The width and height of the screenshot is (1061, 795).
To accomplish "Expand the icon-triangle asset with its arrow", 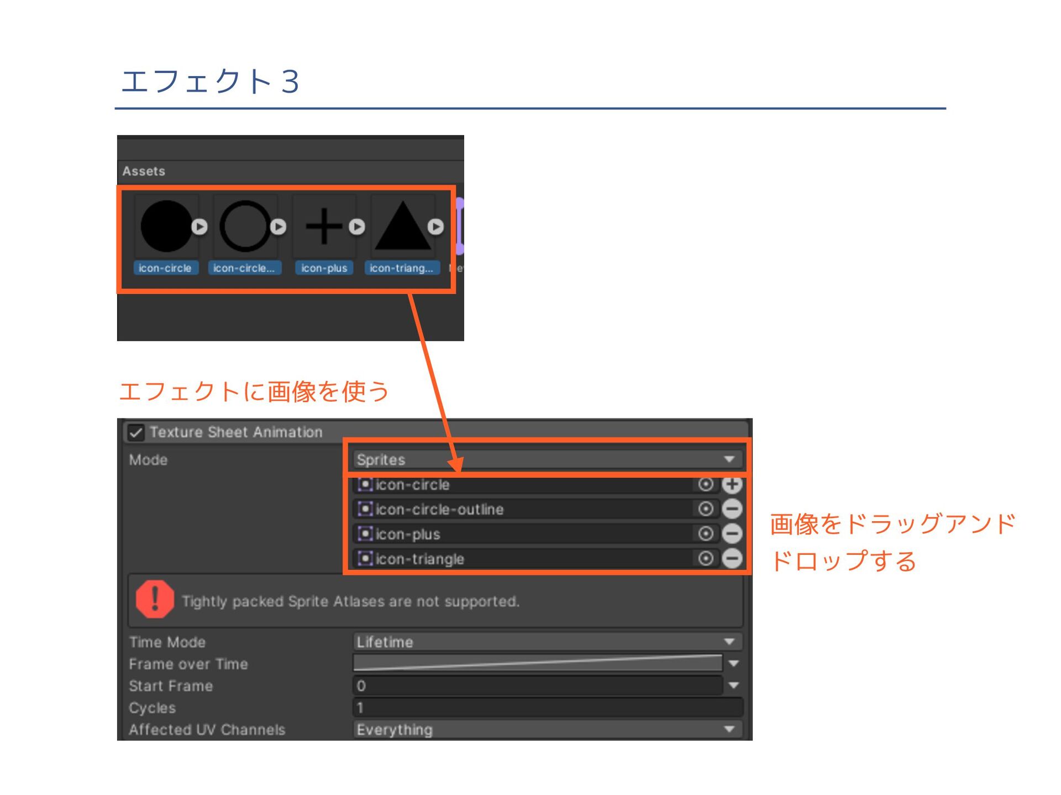I will (435, 226).
